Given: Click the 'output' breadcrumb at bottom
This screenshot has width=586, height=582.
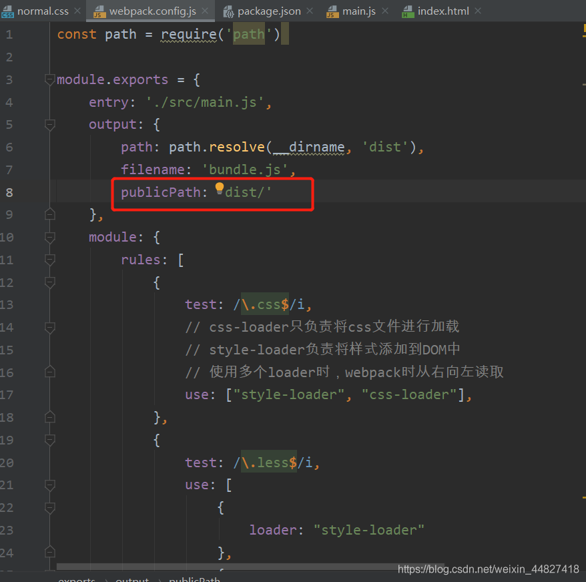Looking at the screenshot, I should tap(132, 580).
